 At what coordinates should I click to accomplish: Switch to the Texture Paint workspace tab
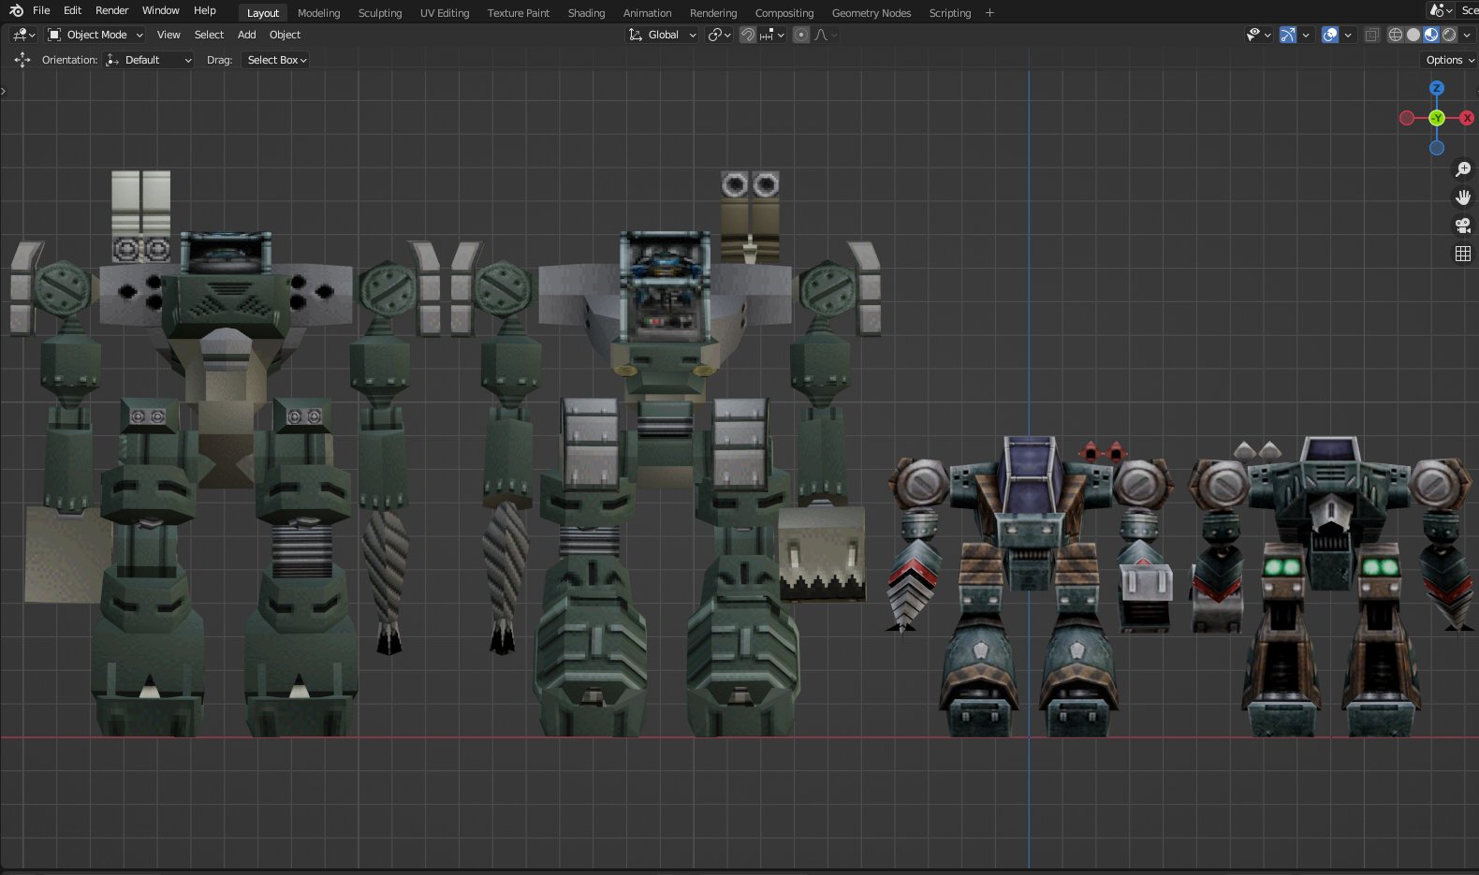(x=519, y=13)
